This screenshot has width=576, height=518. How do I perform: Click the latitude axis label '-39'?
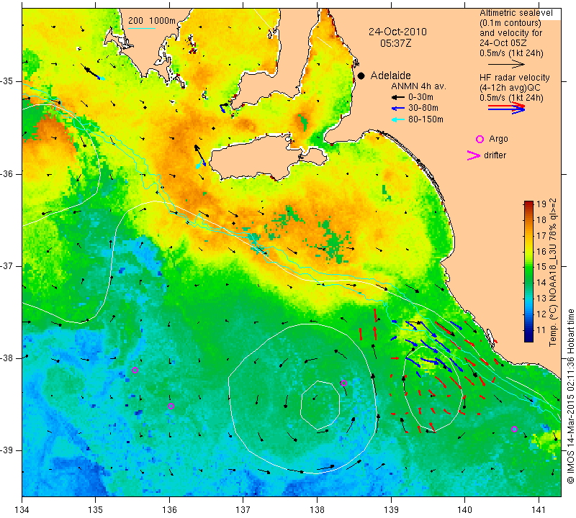7,450
